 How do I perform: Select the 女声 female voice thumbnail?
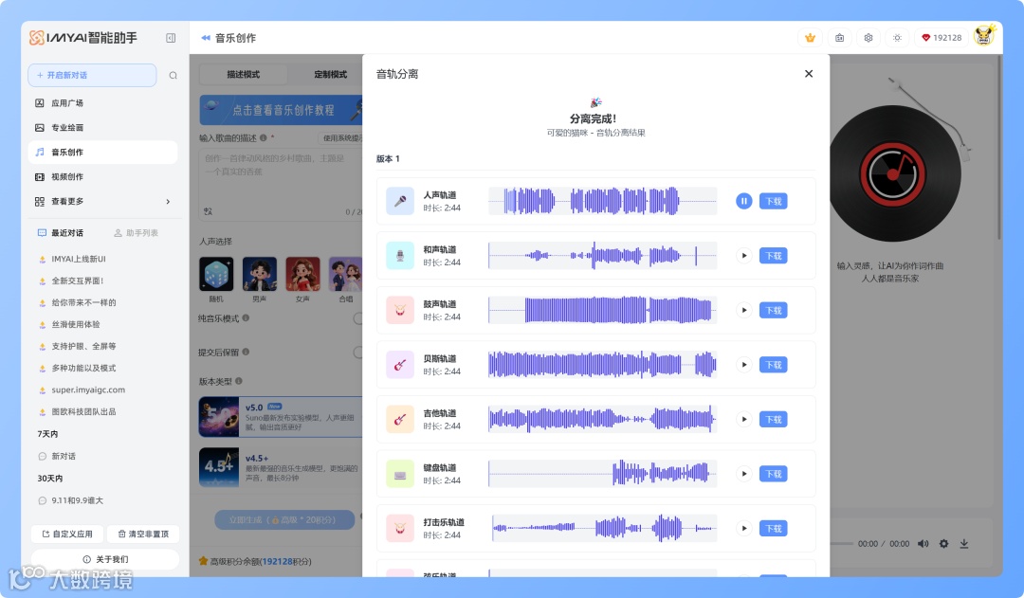click(x=302, y=274)
